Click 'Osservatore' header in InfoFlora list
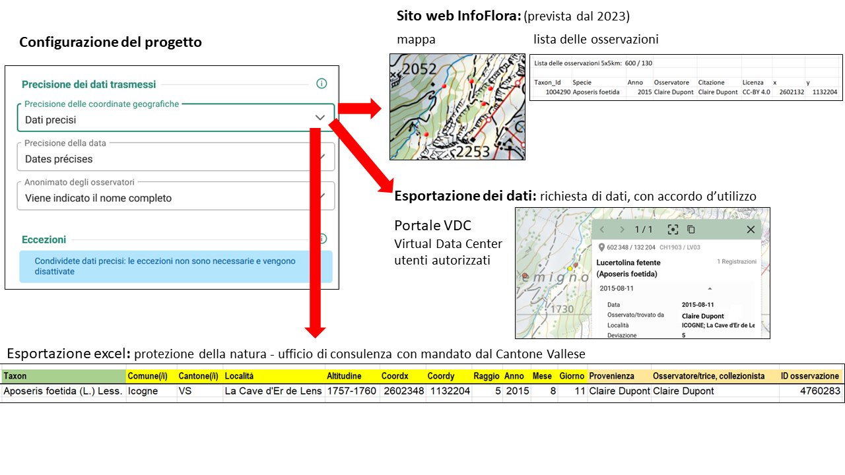The height and width of the screenshot is (475, 845). (671, 82)
